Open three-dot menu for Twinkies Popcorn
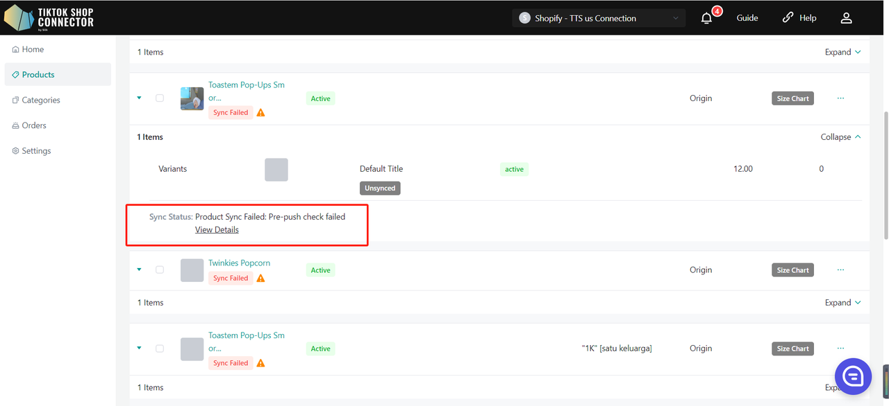Screen dimensions: 889x406 pyautogui.click(x=840, y=270)
